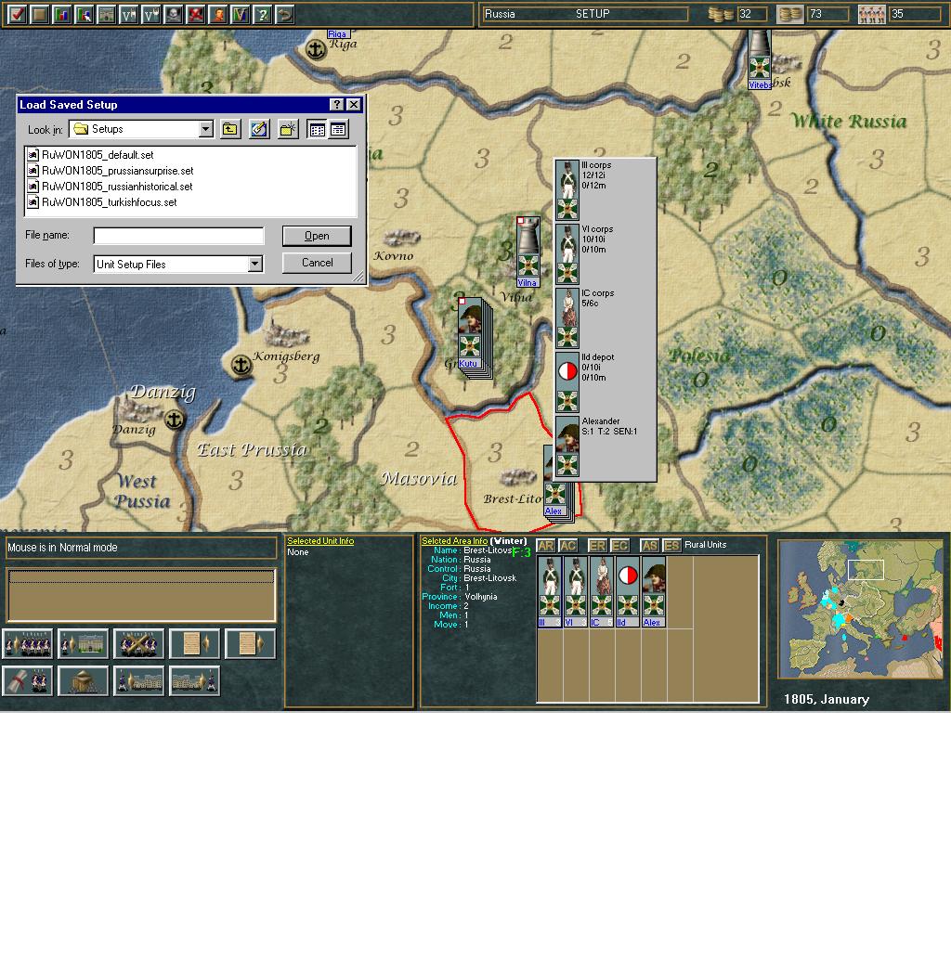
Task: Expand the Files of type dropdown
Action: pos(255,265)
